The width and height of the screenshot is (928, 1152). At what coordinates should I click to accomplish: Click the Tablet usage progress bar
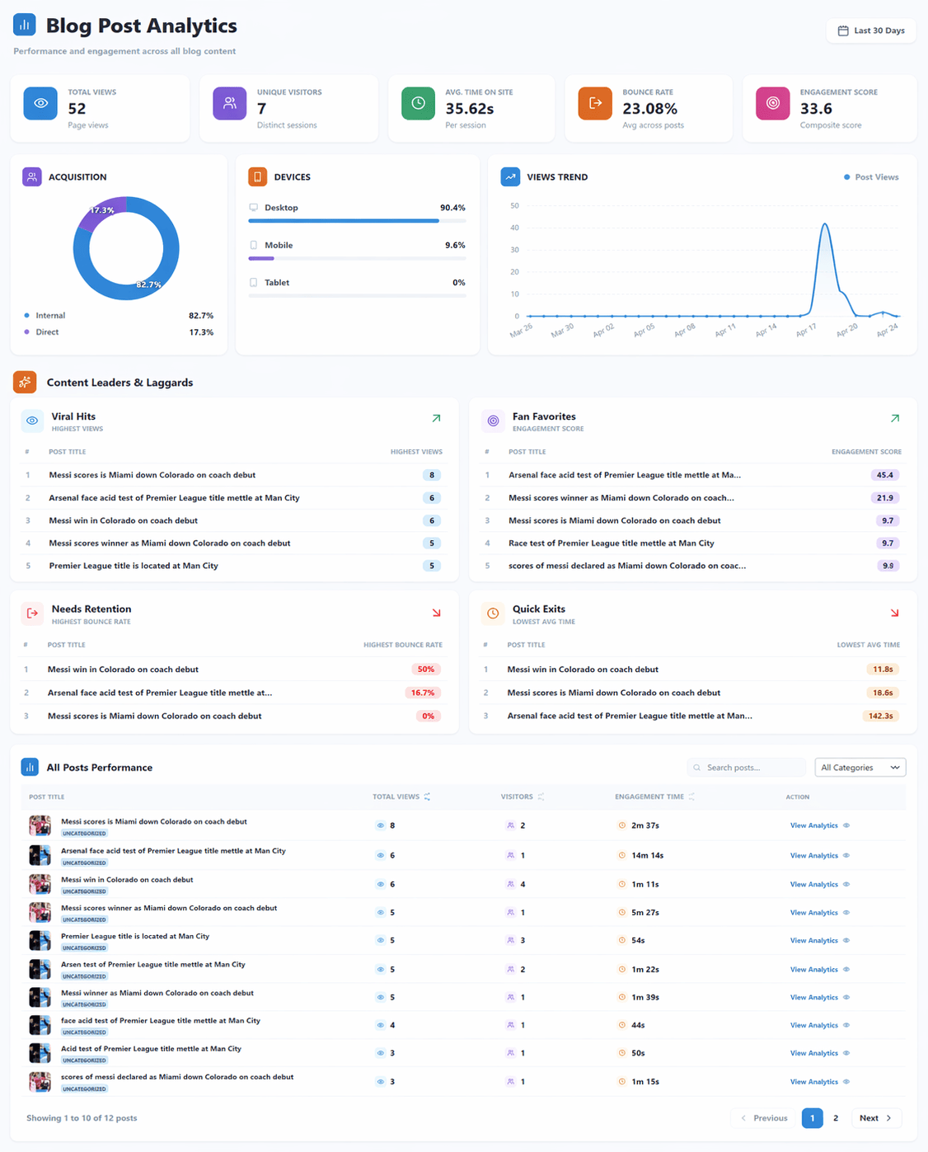(x=357, y=295)
